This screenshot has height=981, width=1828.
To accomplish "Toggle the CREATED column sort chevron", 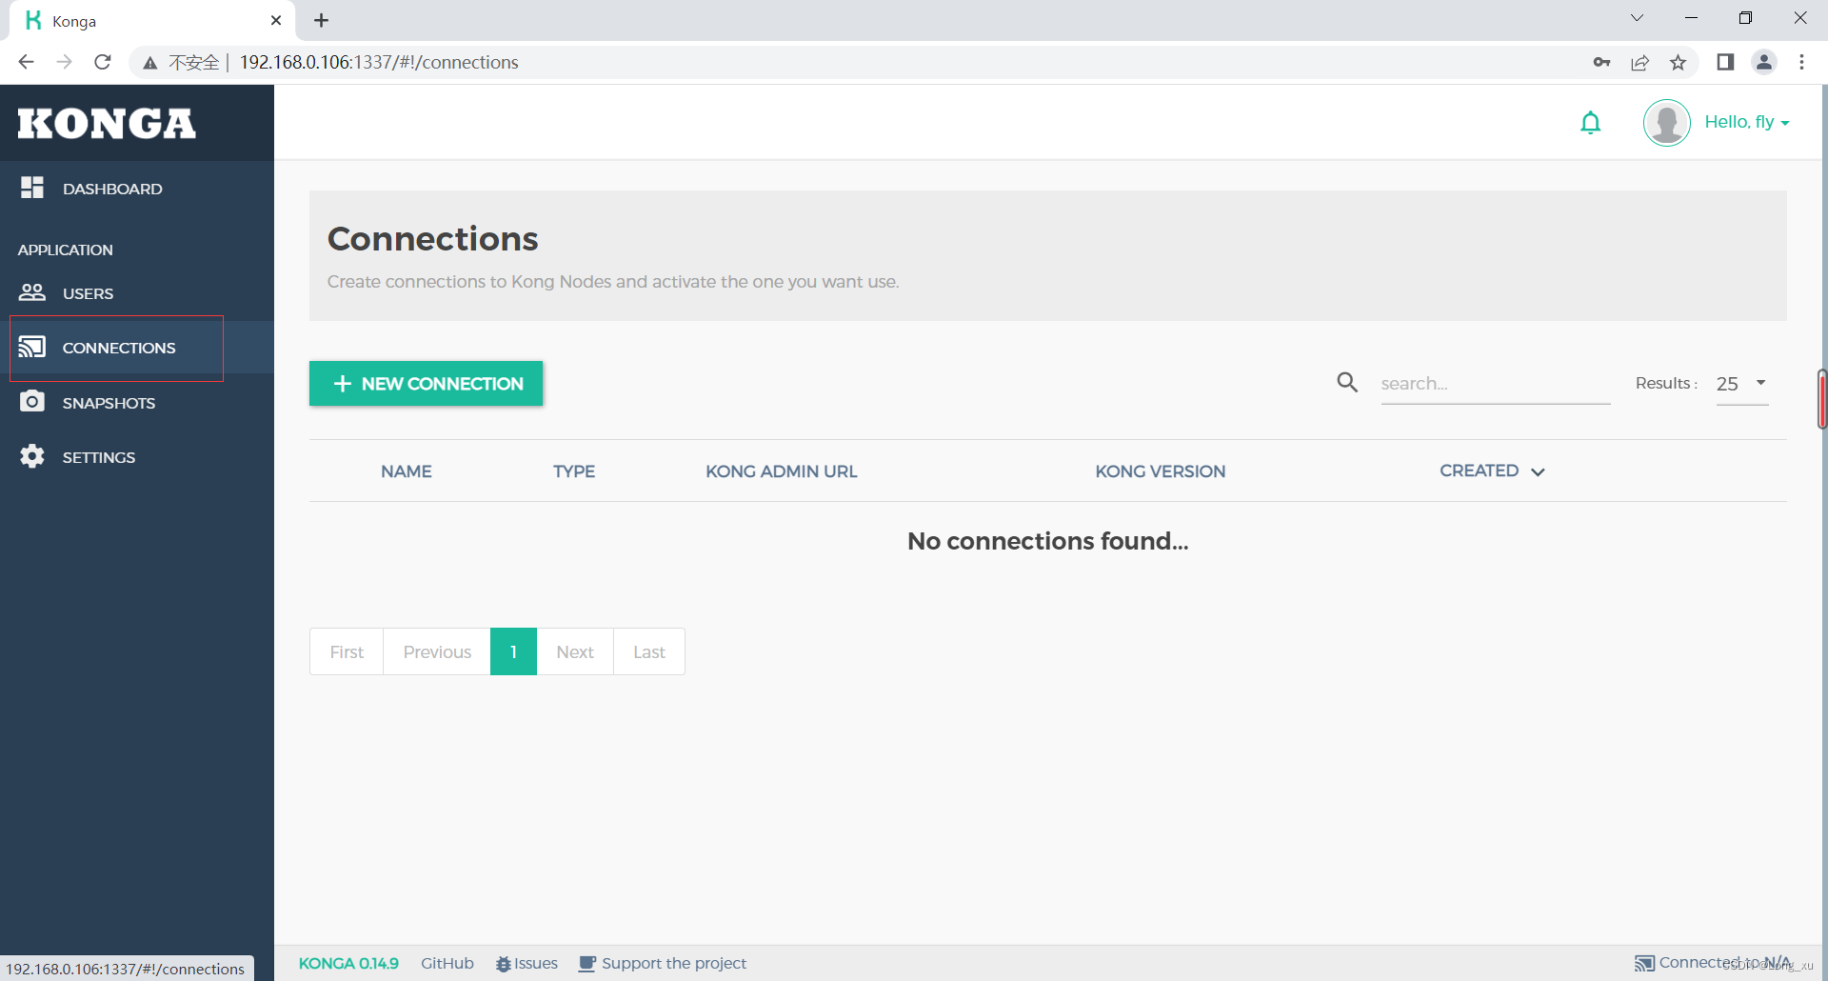I will pos(1537,471).
